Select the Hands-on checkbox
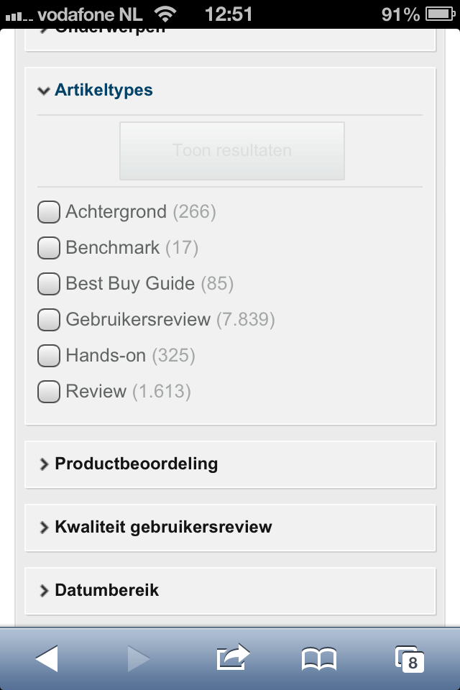This screenshot has width=460, height=690. (x=49, y=356)
